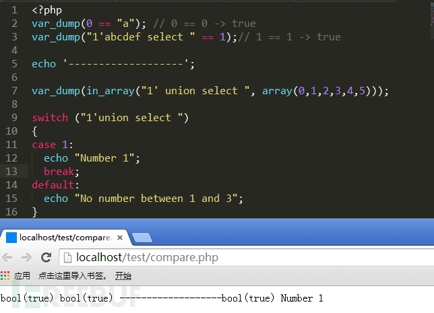The height and width of the screenshot is (313, 434).
Task: Click line number 13 in the gutter
Action: (x=11, y=172)
